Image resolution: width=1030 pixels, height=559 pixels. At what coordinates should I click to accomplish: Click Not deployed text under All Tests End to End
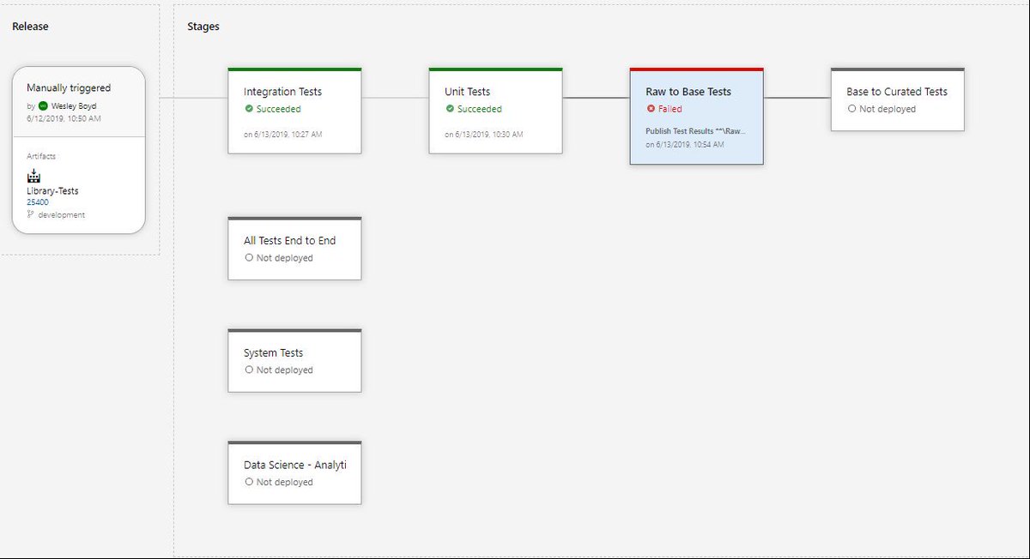(x=285, y=257)
